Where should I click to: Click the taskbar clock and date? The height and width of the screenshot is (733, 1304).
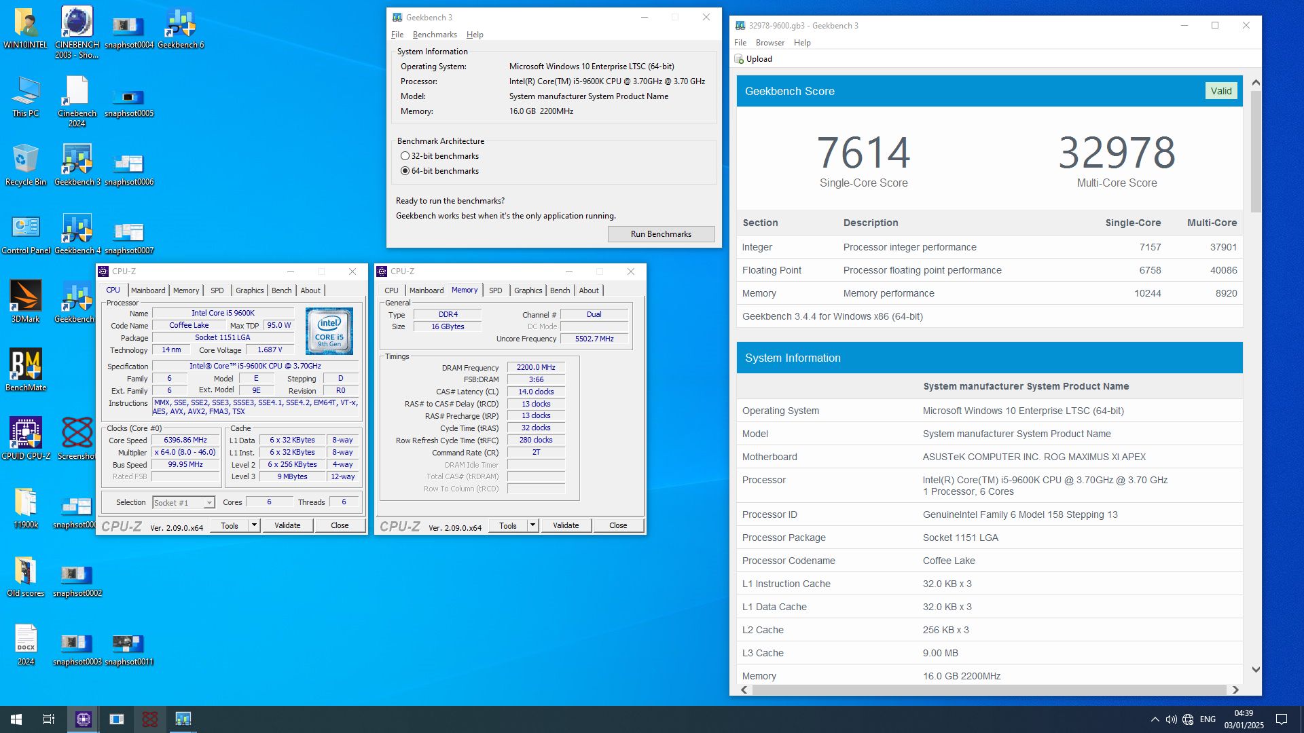1244,719
